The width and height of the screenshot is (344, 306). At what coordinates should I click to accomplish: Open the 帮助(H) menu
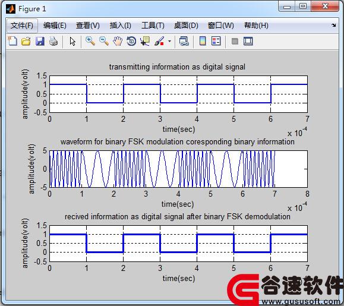(x=256, y=26)
